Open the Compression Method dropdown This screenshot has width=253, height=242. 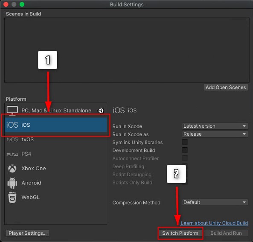pos(215,202)
